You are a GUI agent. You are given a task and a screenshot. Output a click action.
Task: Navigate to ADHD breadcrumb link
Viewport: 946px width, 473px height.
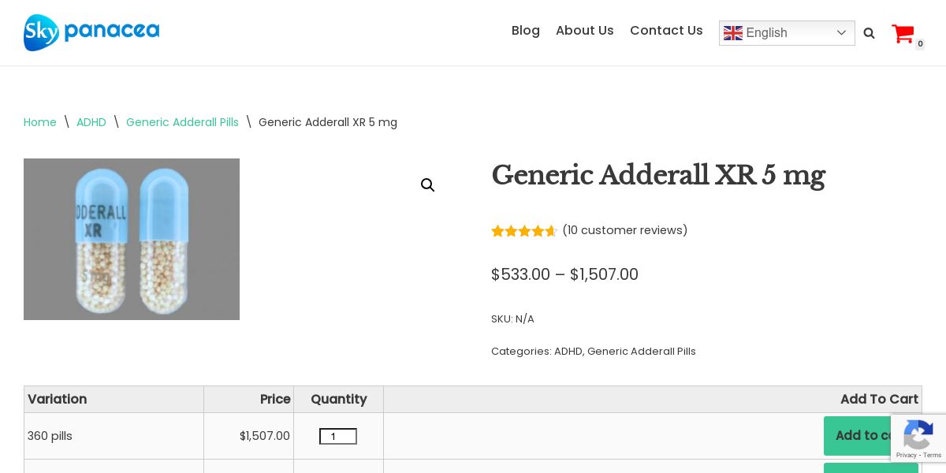pyautogui.click(x=91, y=122)
